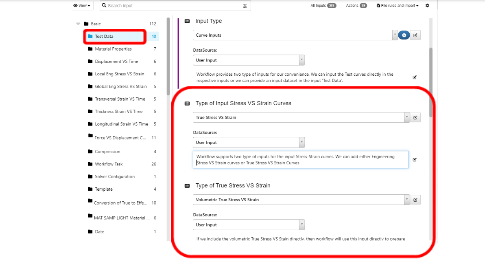The height and width of the screenshot is (262, 485).
Task: Open the View dropdown menu
Action: 82,6
